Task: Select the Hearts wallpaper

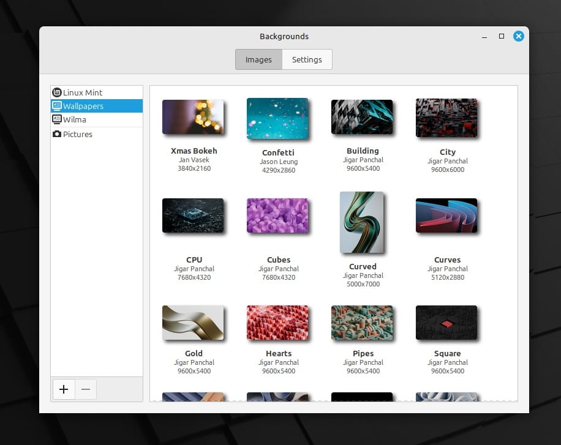Action: pyautogui.click(x=278, y=323)
